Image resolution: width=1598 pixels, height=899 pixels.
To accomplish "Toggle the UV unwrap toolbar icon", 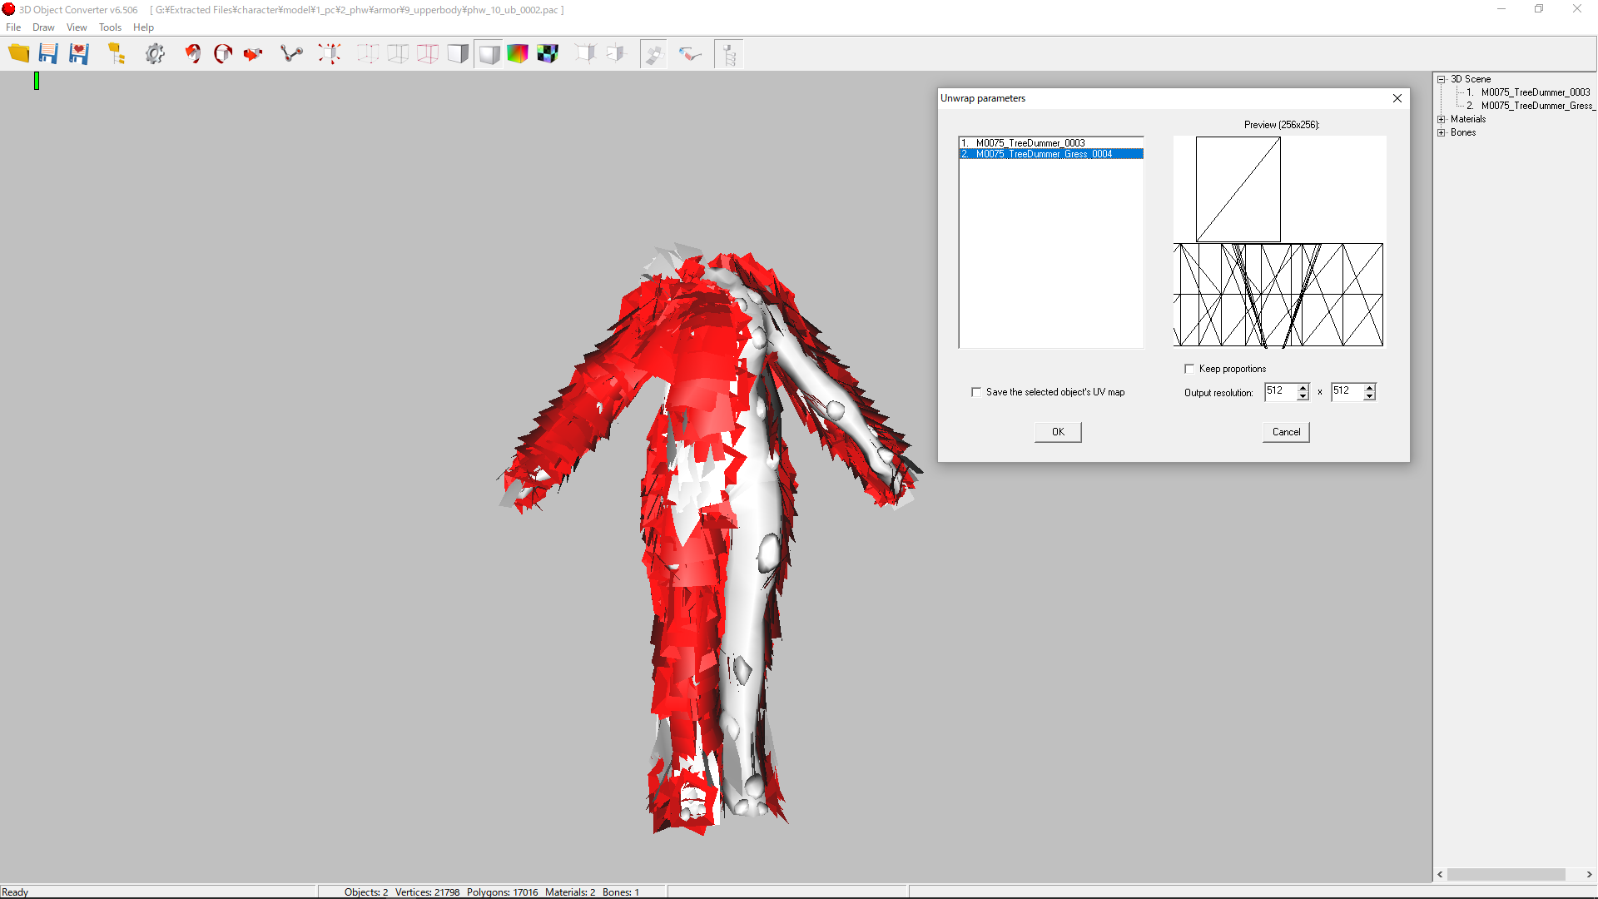I will coord(653,54).
